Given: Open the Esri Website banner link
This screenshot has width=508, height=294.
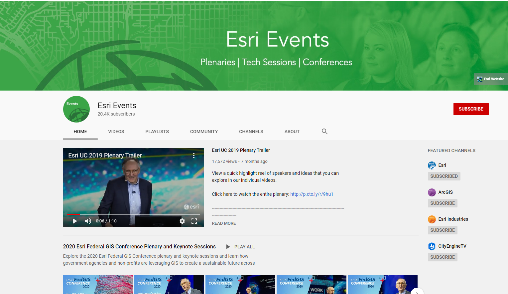Looking at the screenshot, I should (x=491, y=79).
